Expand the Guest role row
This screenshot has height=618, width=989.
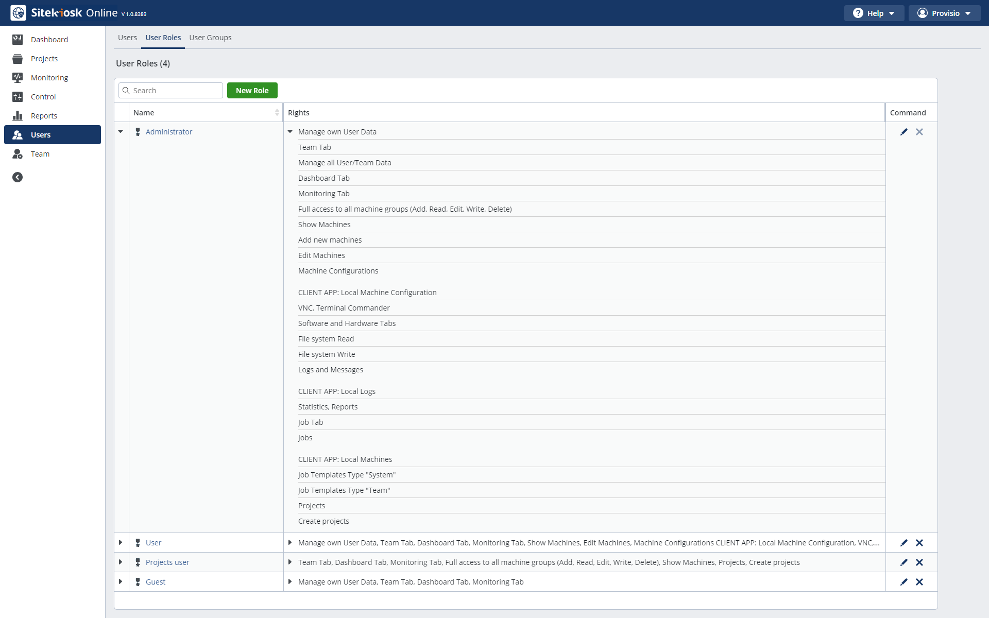click(121, 582)
